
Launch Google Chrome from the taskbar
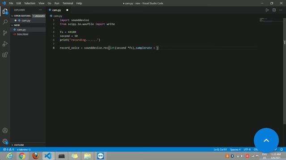(22, 156)
